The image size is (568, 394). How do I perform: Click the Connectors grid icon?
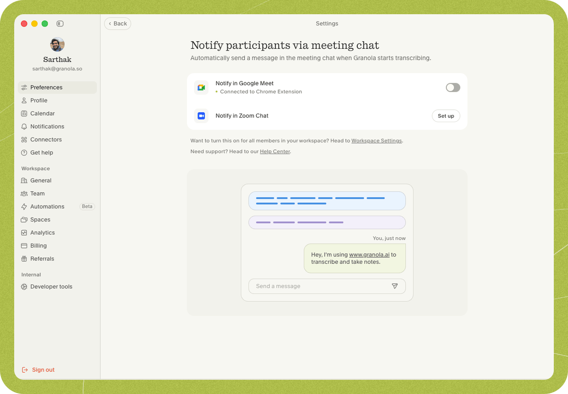click(x=24, y=140)
